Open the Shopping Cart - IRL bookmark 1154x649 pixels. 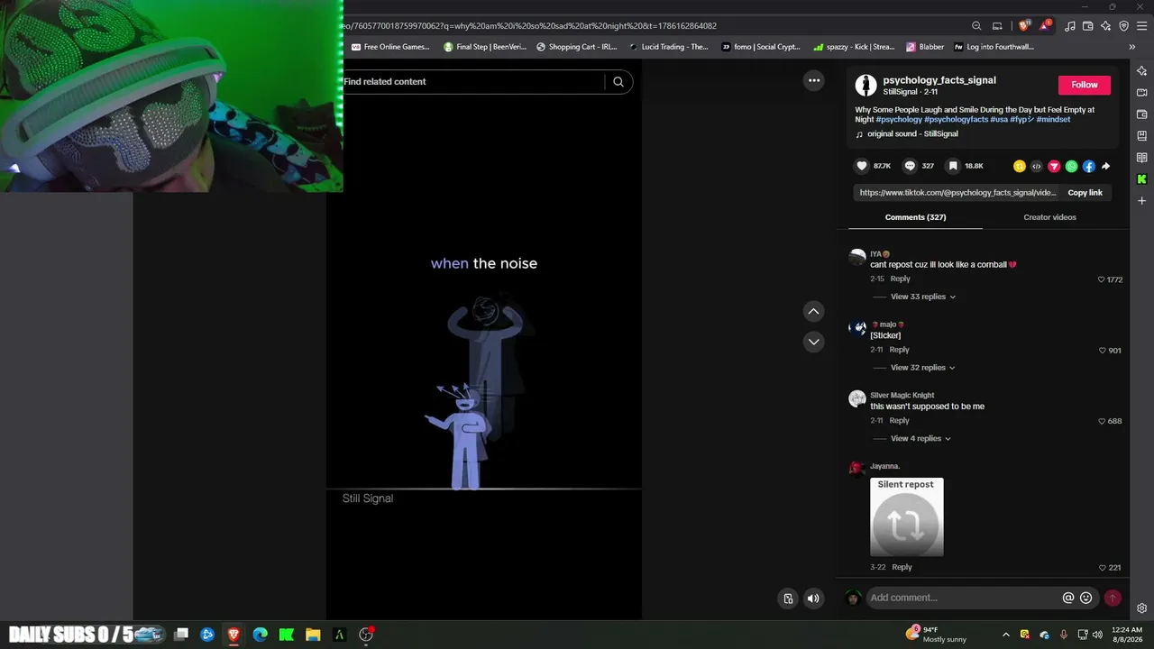click(x=577, y=47)
